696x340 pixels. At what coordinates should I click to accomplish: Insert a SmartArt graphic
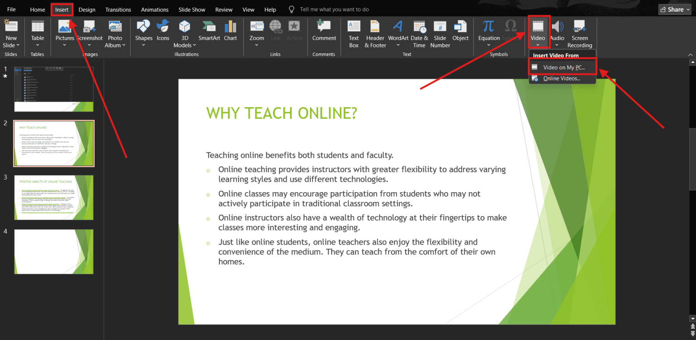tap(209, 32)
